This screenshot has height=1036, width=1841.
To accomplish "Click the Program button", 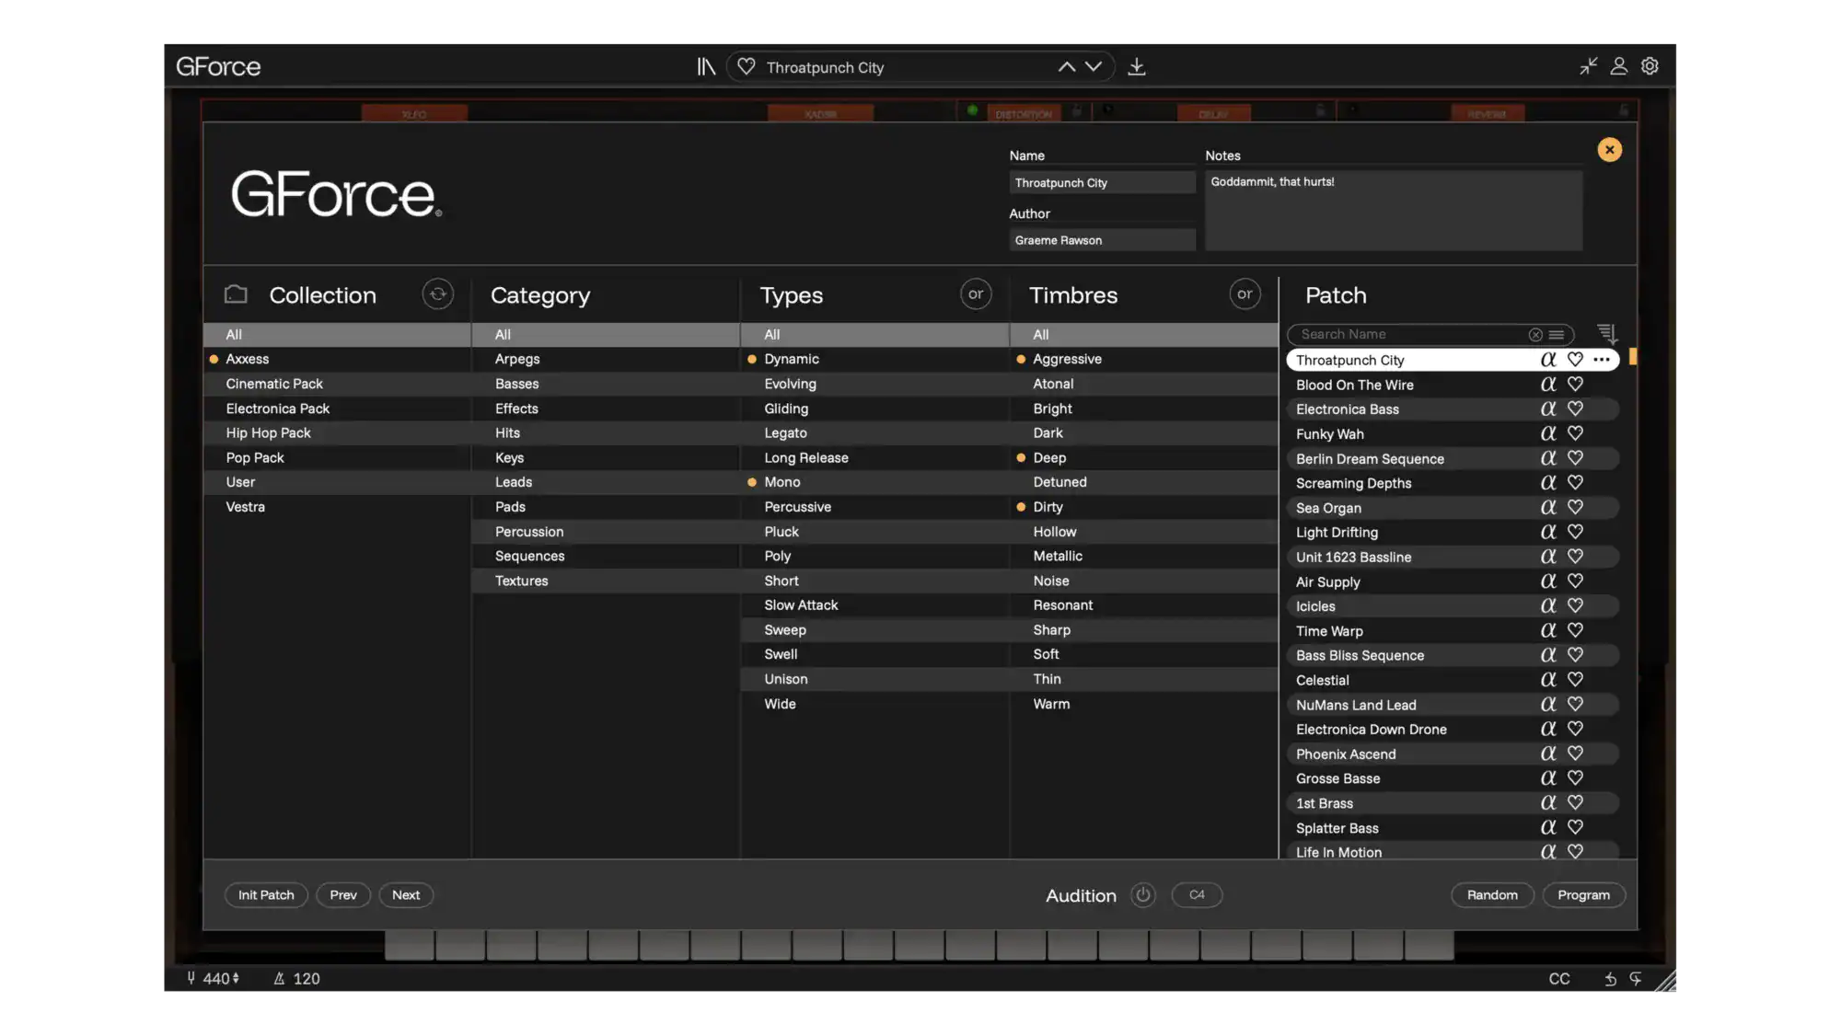I will point(1583,895).
